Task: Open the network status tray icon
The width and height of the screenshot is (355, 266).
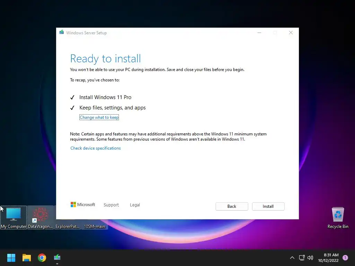Action: coord(302,258)
